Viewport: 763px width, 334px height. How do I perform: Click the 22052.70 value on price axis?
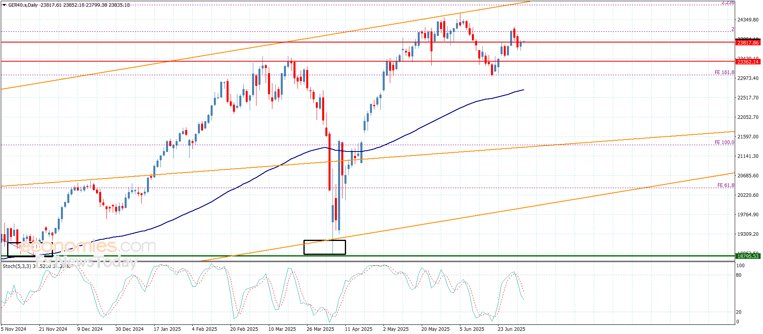pyautogui.click(x=748, y=117)
